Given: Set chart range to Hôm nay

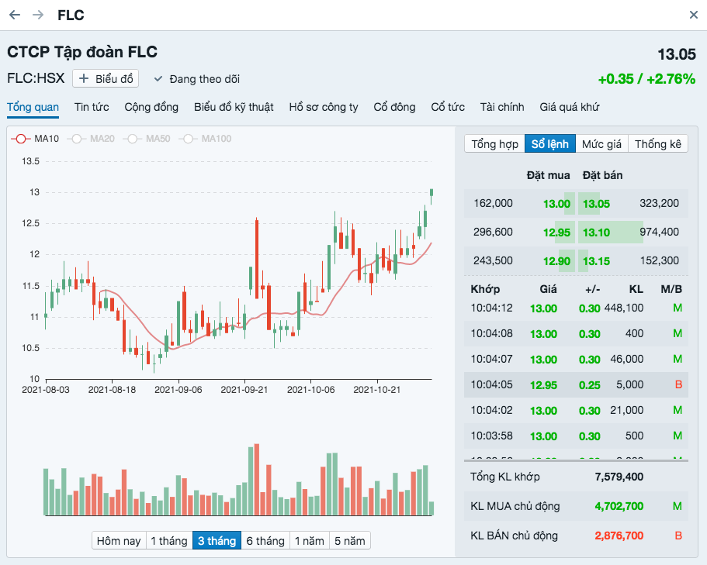Looking at the screenshot, I should tap(119, 541).
